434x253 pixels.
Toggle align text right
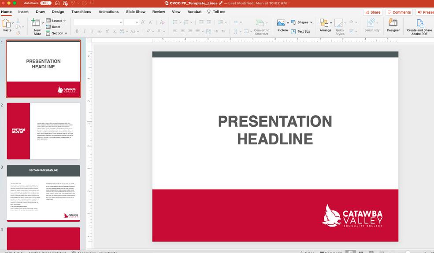point(190,32)
